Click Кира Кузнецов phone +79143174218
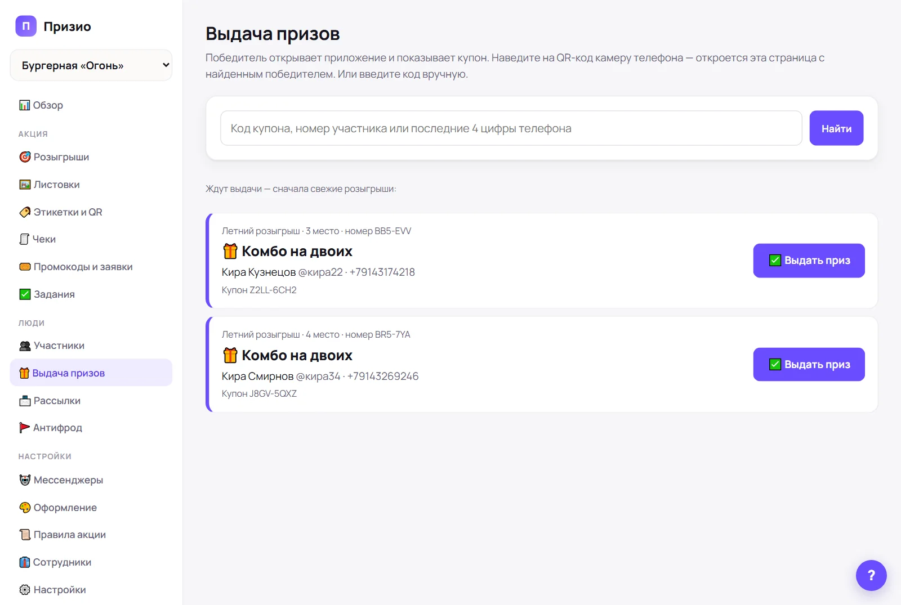901x605 pixels. [x=382, y=272]
